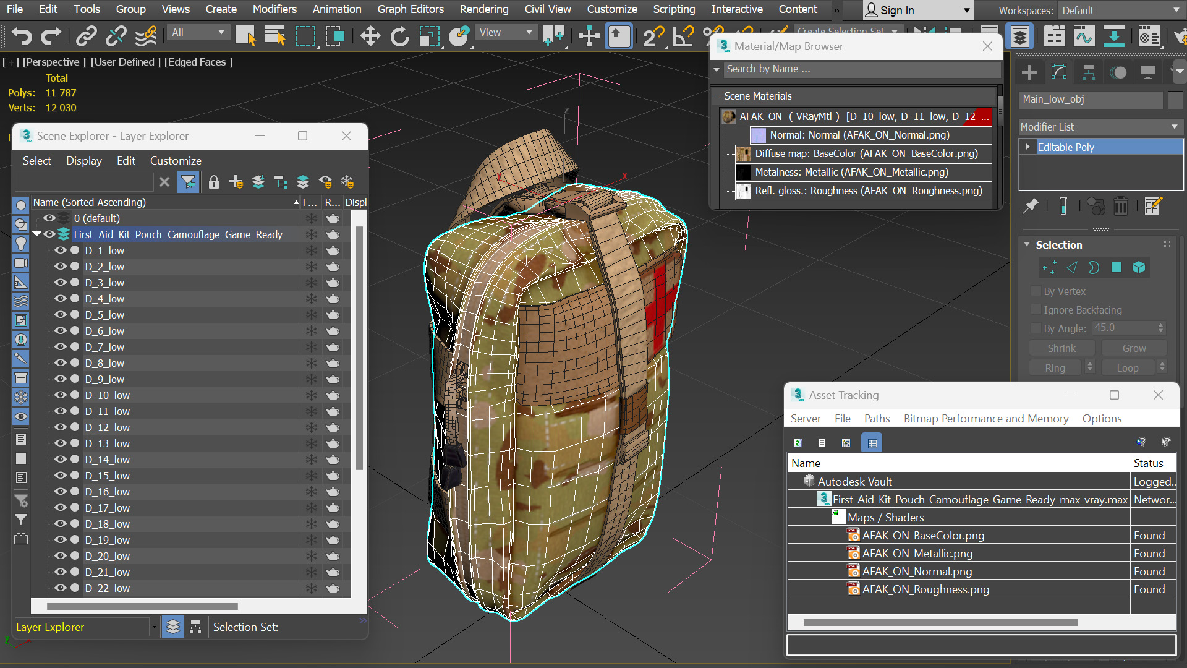Click the Shrink button in Selection
The width and height of the screenshot is (1187, 668).
point(1061,348)
